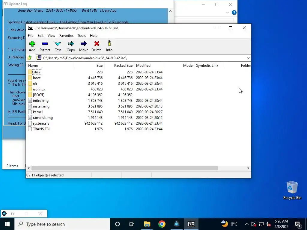The height and width of the screenshot is (230, 307).
Task: Open the Windows Start menu
Action: point(7,224)
